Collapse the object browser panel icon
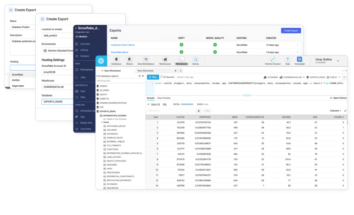The width and height of the screenshot is (354, 215). [x=143, y=76]
